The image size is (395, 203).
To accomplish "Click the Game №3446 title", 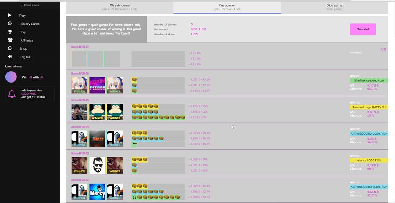I will [x=79, y=74].
